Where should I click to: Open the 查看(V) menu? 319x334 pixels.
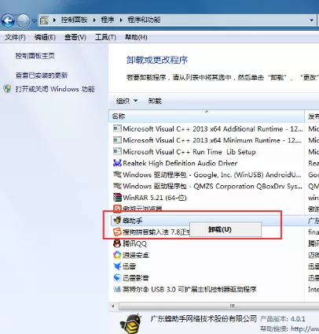[75, 37]
